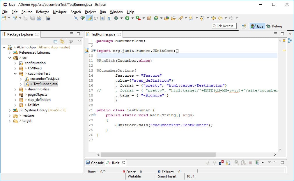The width and height of the screenshot is (294, 181).
Task: Click the Debug bug icon in toolbar
Action: [x=116, y=18]
